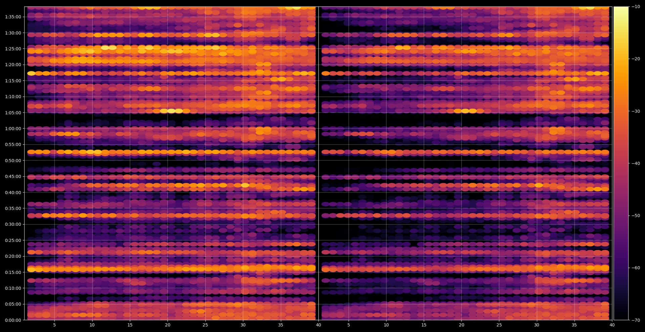This screenshot has width=645, height=332.
Task: Select the 0:05:00 tick label
Action: (x=13, y=304)
